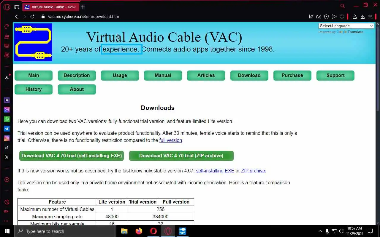Open Easy Setup sliders icon
380x237 pixels.
[x=370, y=17]
